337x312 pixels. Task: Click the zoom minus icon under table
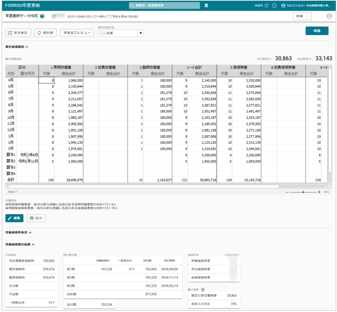coord(287,192)
